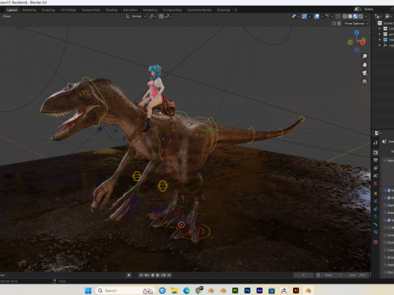Screen dimensions: 394x295
Task: Click the red X axis on navigation gizmo
Action: click(363, 43)
